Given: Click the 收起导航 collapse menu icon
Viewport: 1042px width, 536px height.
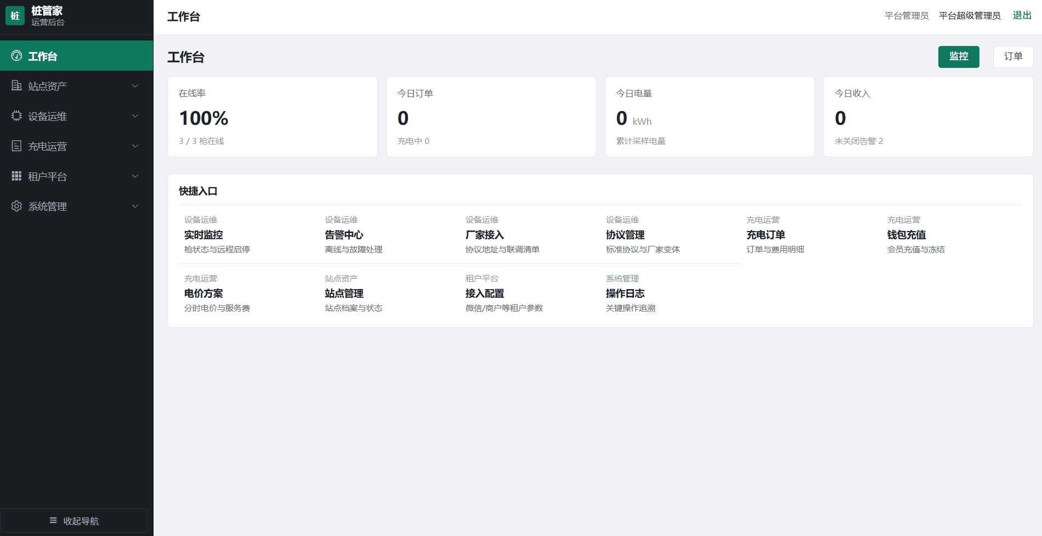Looking at the screenshot, I should [x=53, y=520].
